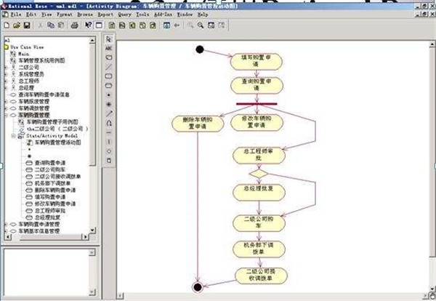Collapse the State/Activity Model tree node

click(x=14, y=135)
